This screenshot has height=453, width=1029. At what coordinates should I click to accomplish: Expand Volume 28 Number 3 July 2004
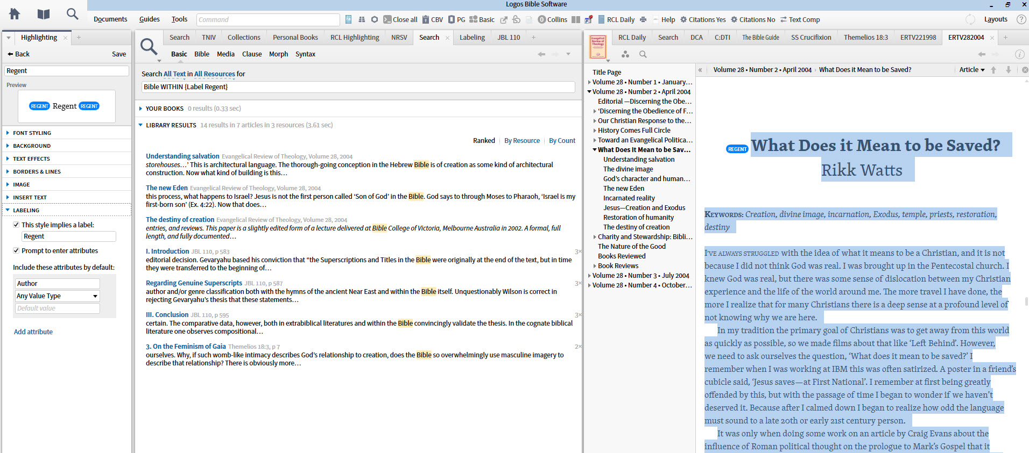click(x=590, y=276)
